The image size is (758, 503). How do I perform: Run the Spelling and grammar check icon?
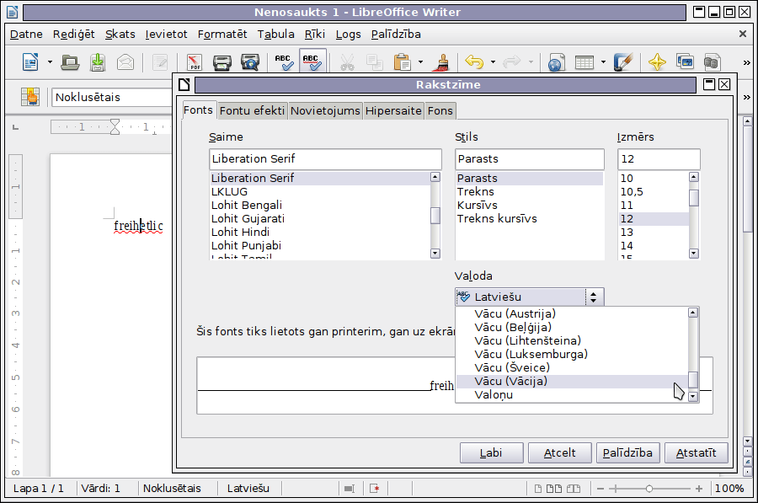[x=283, y=62]
